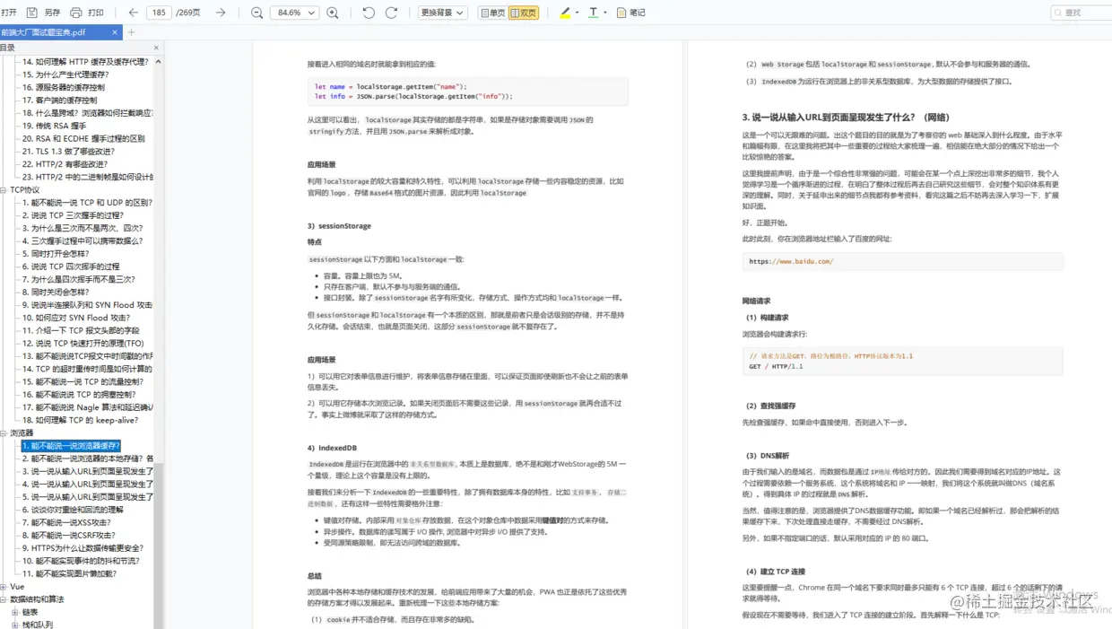Expand the 链表 tree node
1112x629 pixels.
[15, 612]
